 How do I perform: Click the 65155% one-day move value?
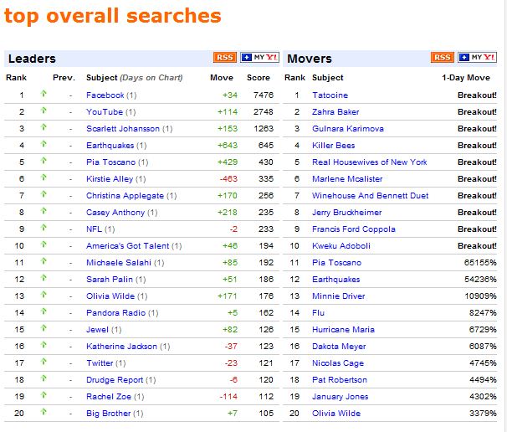coord(480,263)
